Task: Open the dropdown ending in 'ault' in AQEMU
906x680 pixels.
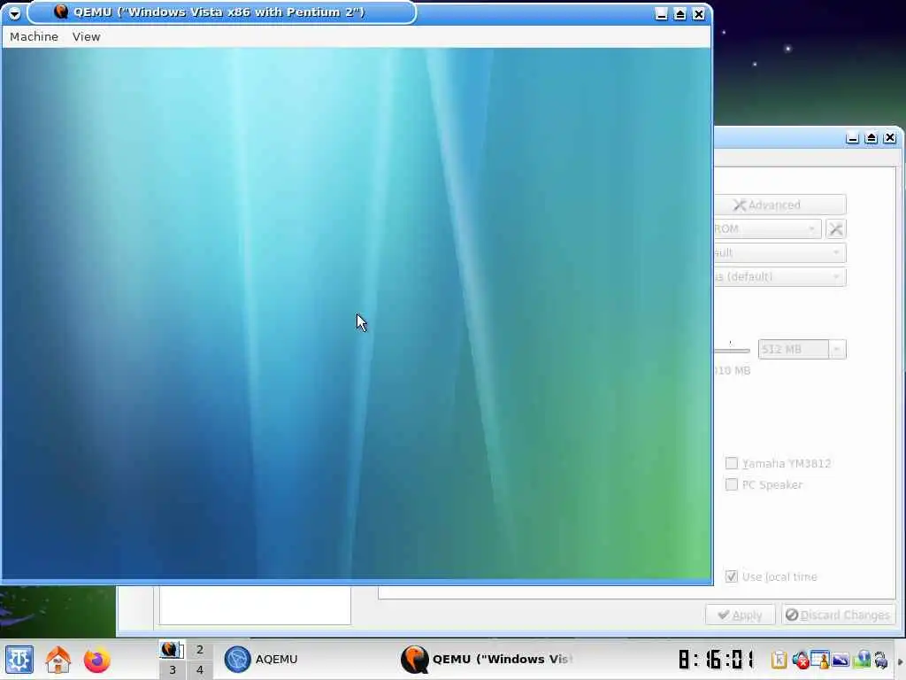Action: click(x=779, y=252)
